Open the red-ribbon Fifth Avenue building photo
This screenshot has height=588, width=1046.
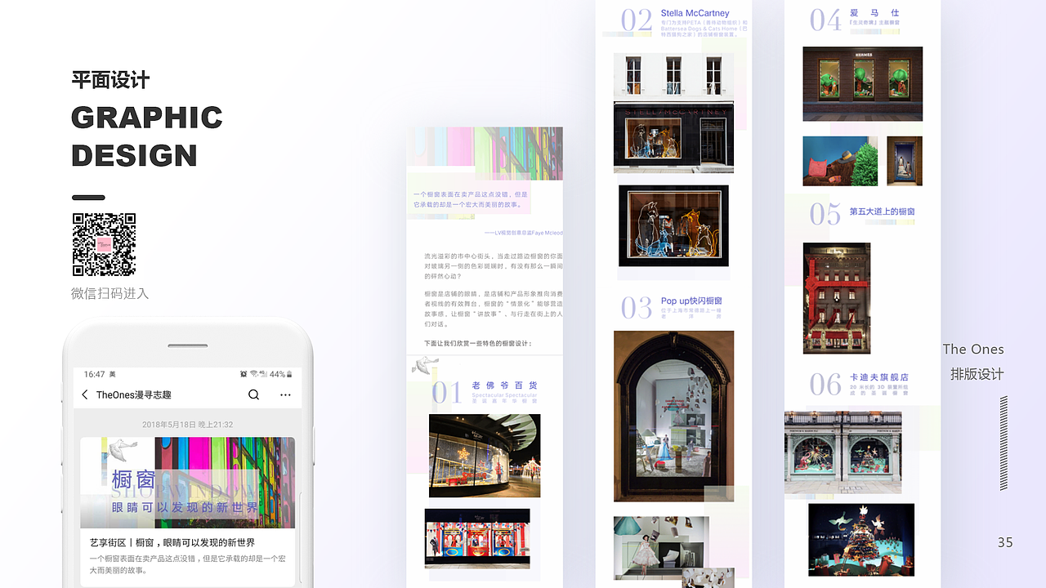point(837,298)
